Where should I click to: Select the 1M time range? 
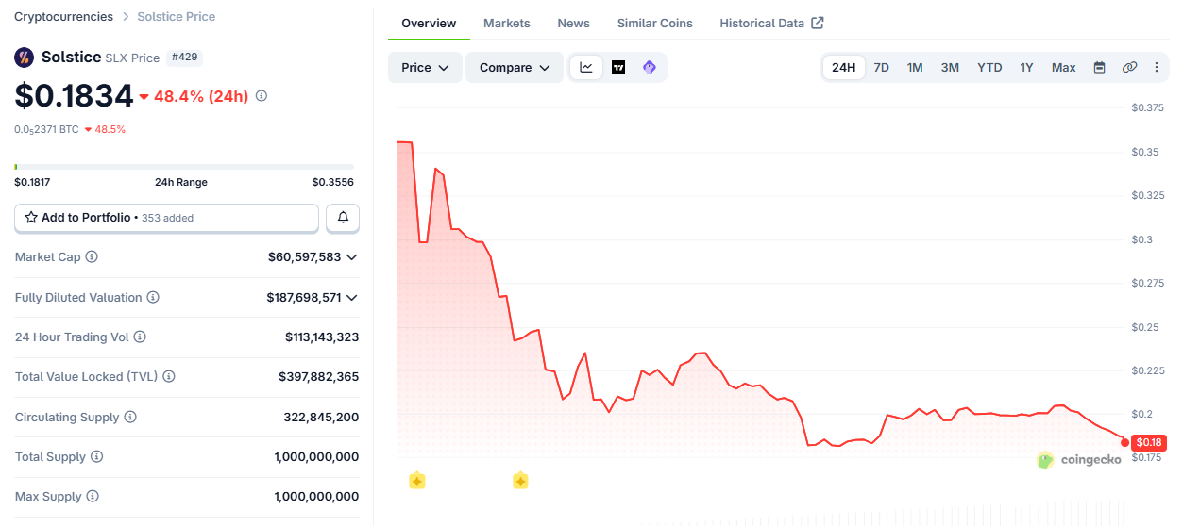click(x=915, y=67)
